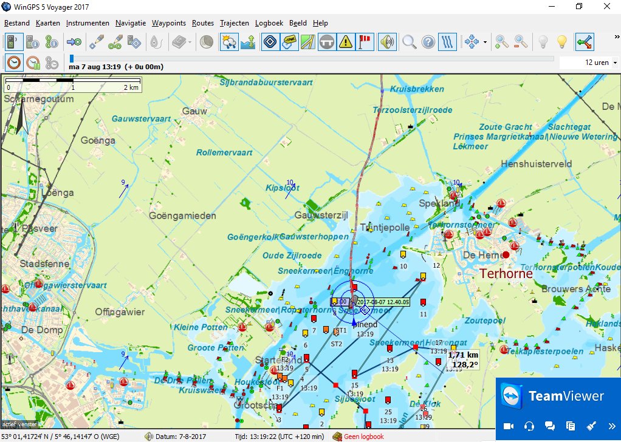The height and width of the screenshot is (442, 621).
Task: Click the Datum: 7-8-2017 status text
Action: 180,437
